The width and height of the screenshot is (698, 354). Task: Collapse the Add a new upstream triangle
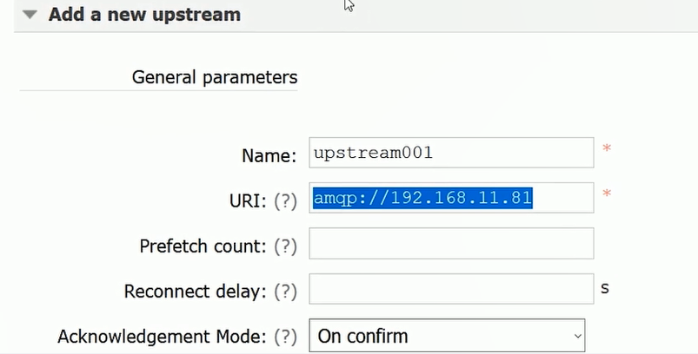coord(30,15)
